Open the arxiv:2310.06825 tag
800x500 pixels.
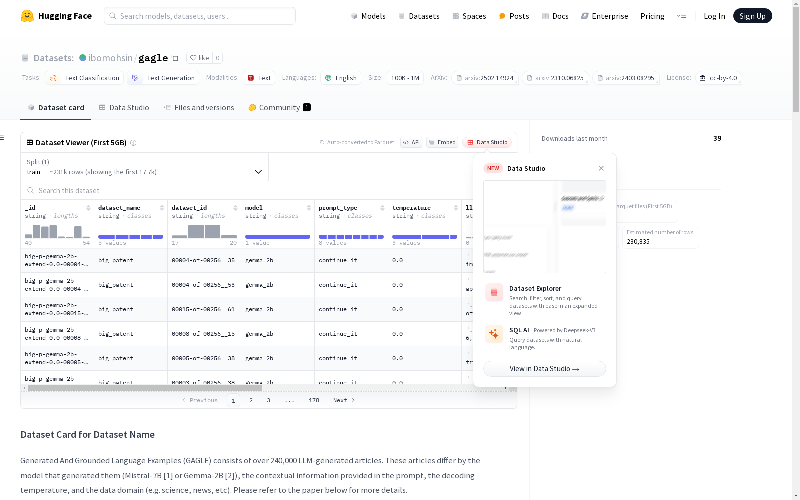[x=555, y=78]
